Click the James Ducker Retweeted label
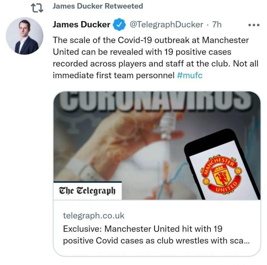This screenshot has height=265, width=267. pos(98,6)
